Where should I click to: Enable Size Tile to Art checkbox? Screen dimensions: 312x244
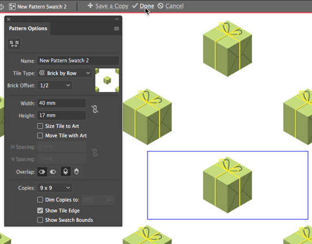tap(40, 126)
